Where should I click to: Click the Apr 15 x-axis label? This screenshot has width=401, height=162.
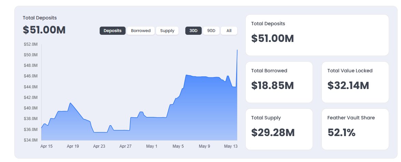tap(46, 146)
